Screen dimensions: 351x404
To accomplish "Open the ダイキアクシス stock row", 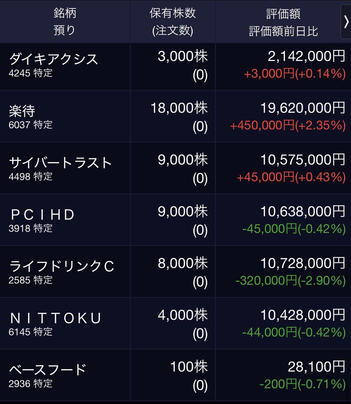I will click(175, 66).
